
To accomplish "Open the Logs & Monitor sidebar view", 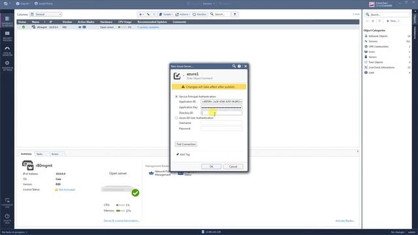I will 7,51.
